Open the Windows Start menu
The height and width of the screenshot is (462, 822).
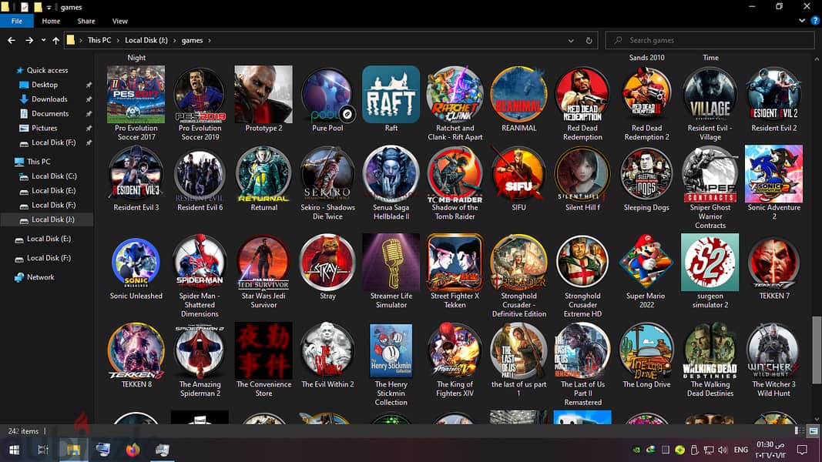(14, 450)
